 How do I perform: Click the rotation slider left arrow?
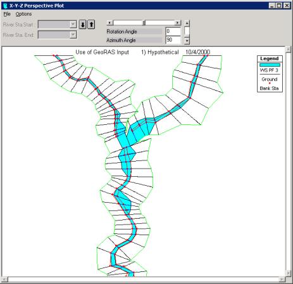[x=110, y=23]
